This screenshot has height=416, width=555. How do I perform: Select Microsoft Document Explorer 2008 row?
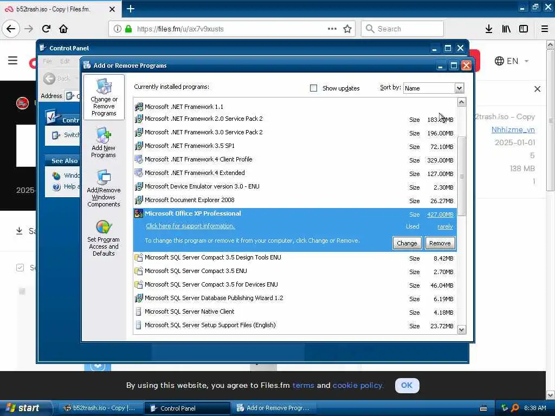294,200
